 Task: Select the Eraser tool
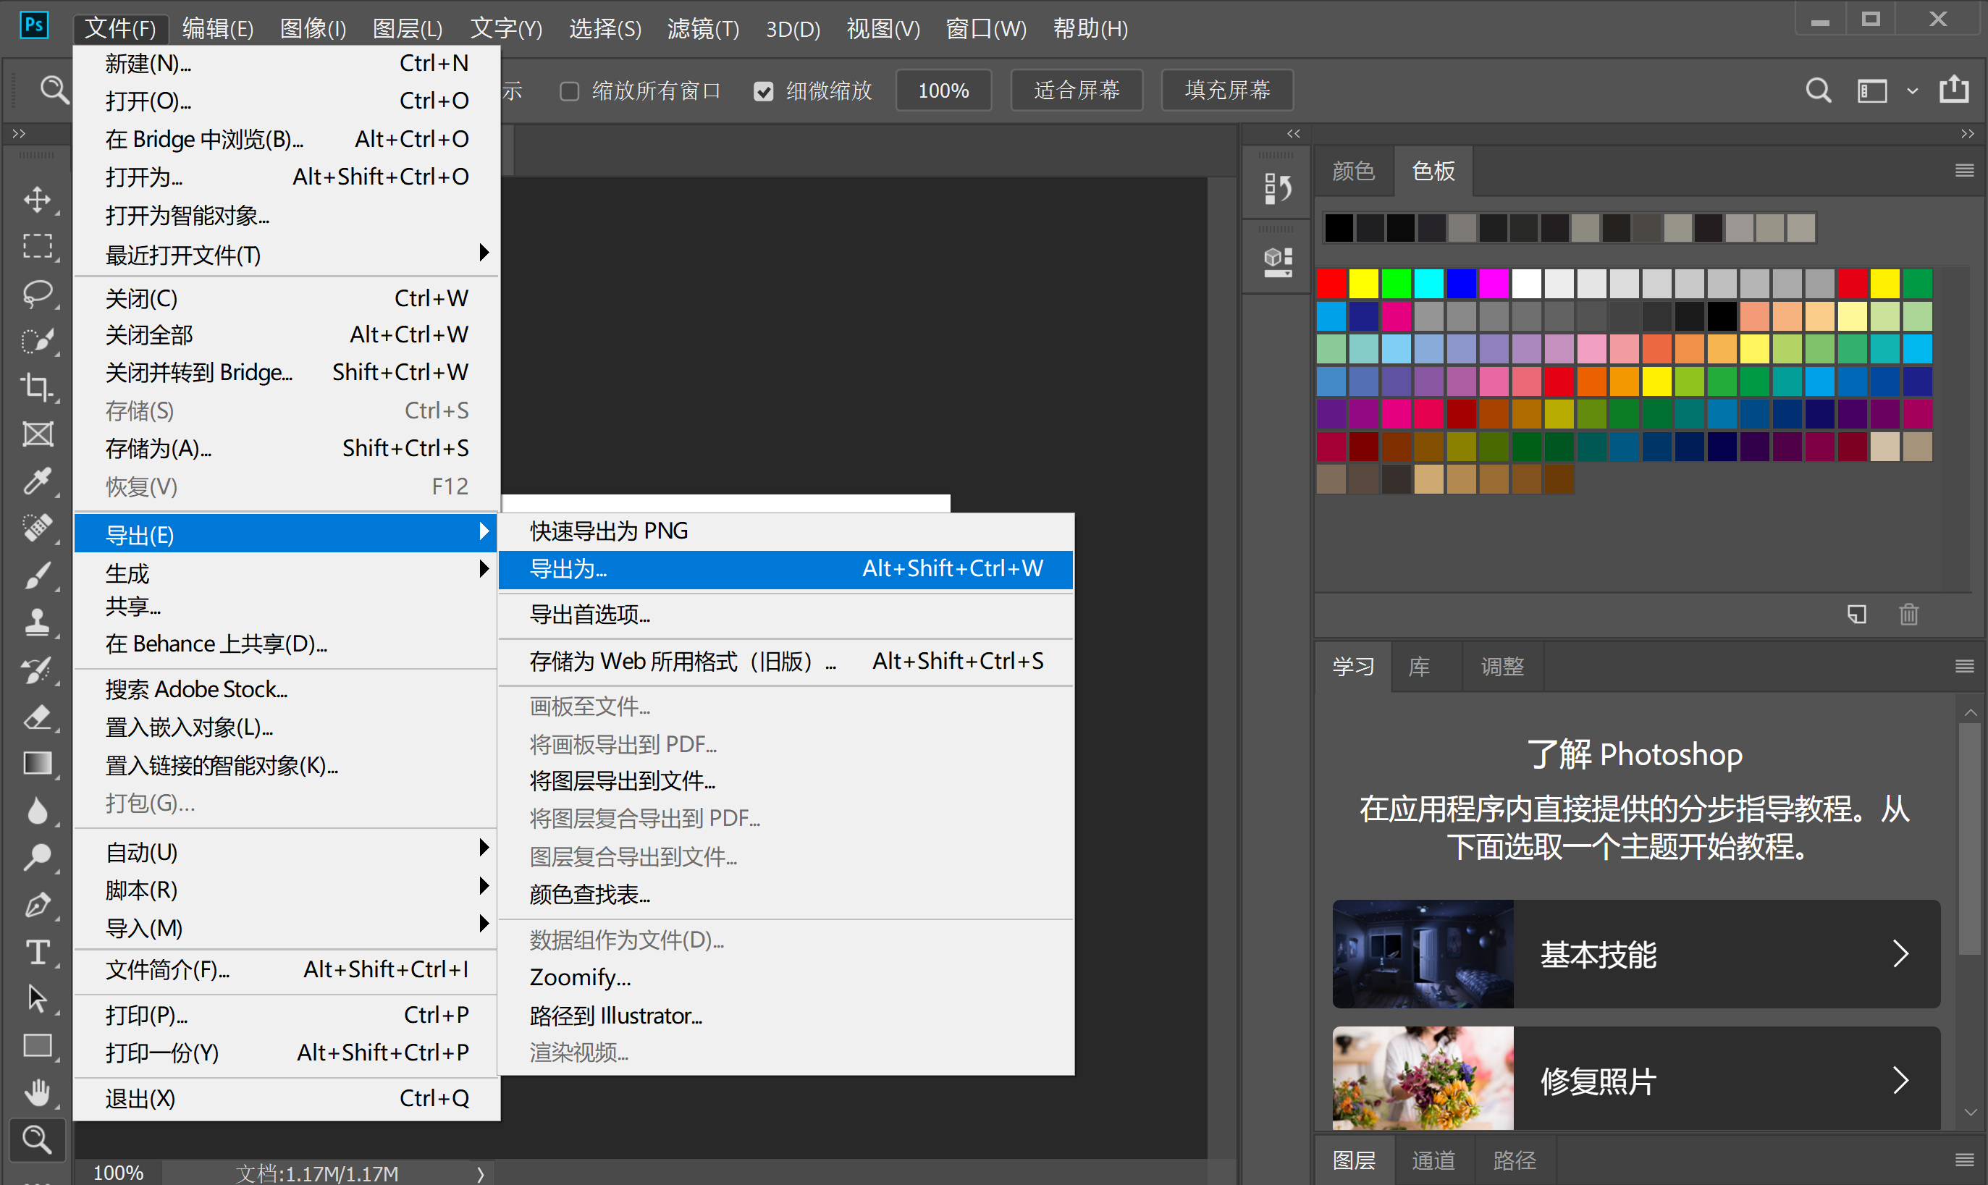(38, 716)
